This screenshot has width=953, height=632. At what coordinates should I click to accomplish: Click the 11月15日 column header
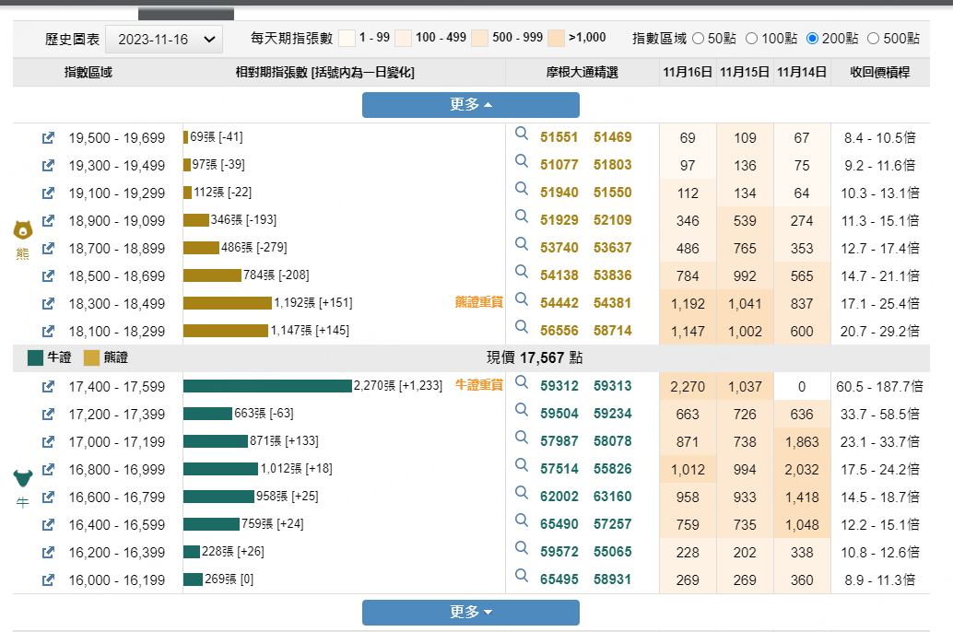point(745,73)
